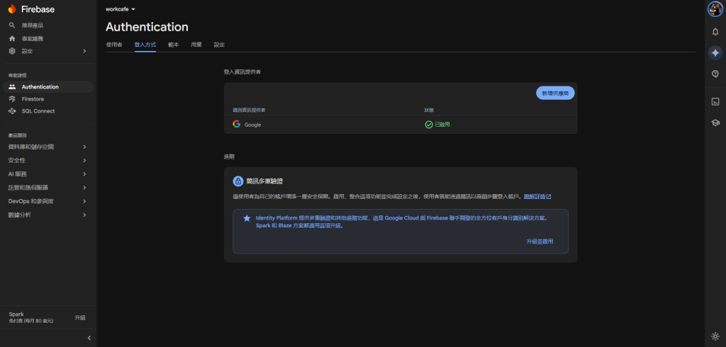Viewport: 726px width, 347px height.
Task: Switch to the 使用者 tab
Action: tap(114, 45)
